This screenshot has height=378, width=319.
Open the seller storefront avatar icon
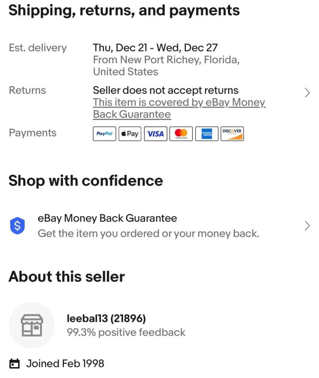coord(32,325)
